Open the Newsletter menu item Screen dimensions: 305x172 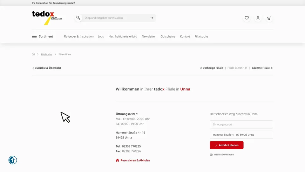[149, 36]
